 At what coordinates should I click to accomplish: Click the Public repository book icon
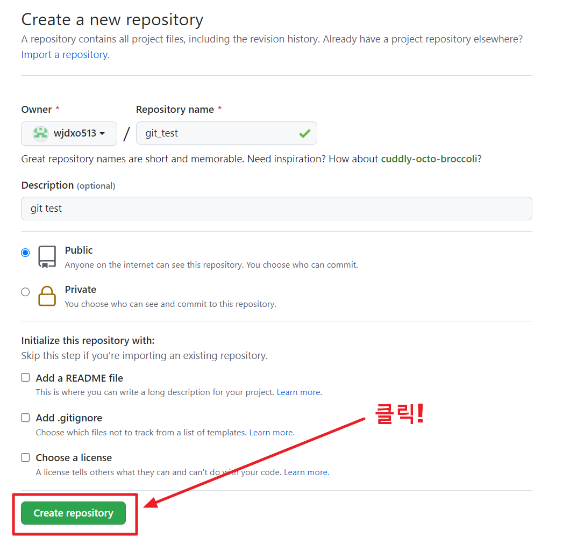coord(47,257)
